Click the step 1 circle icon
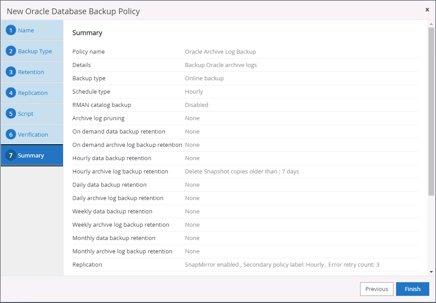436x303 pixels. (x=11, y=30)
